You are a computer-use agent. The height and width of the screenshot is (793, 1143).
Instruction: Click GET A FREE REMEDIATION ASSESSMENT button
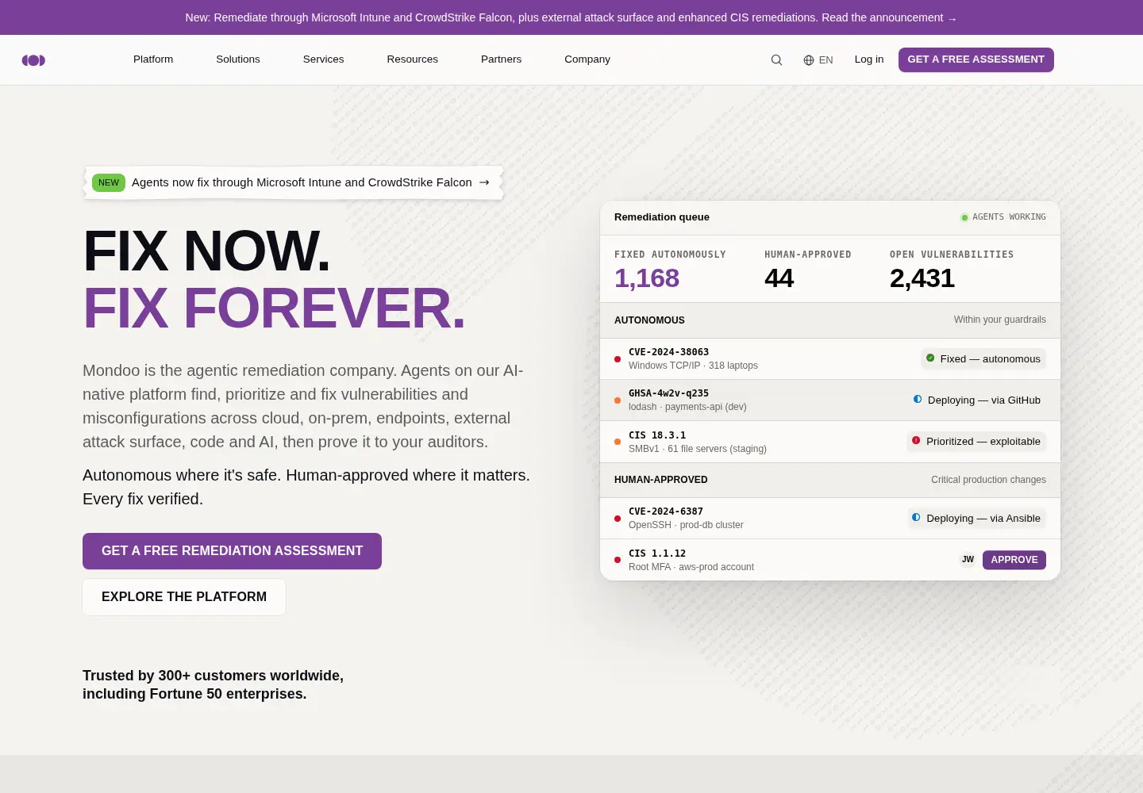(232, 551)
